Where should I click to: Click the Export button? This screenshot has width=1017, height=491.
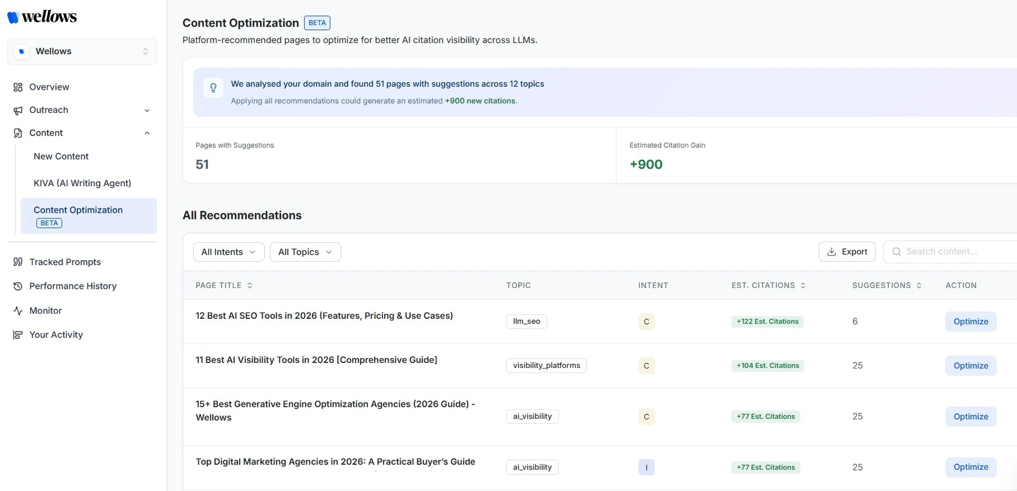pos(847,252)
